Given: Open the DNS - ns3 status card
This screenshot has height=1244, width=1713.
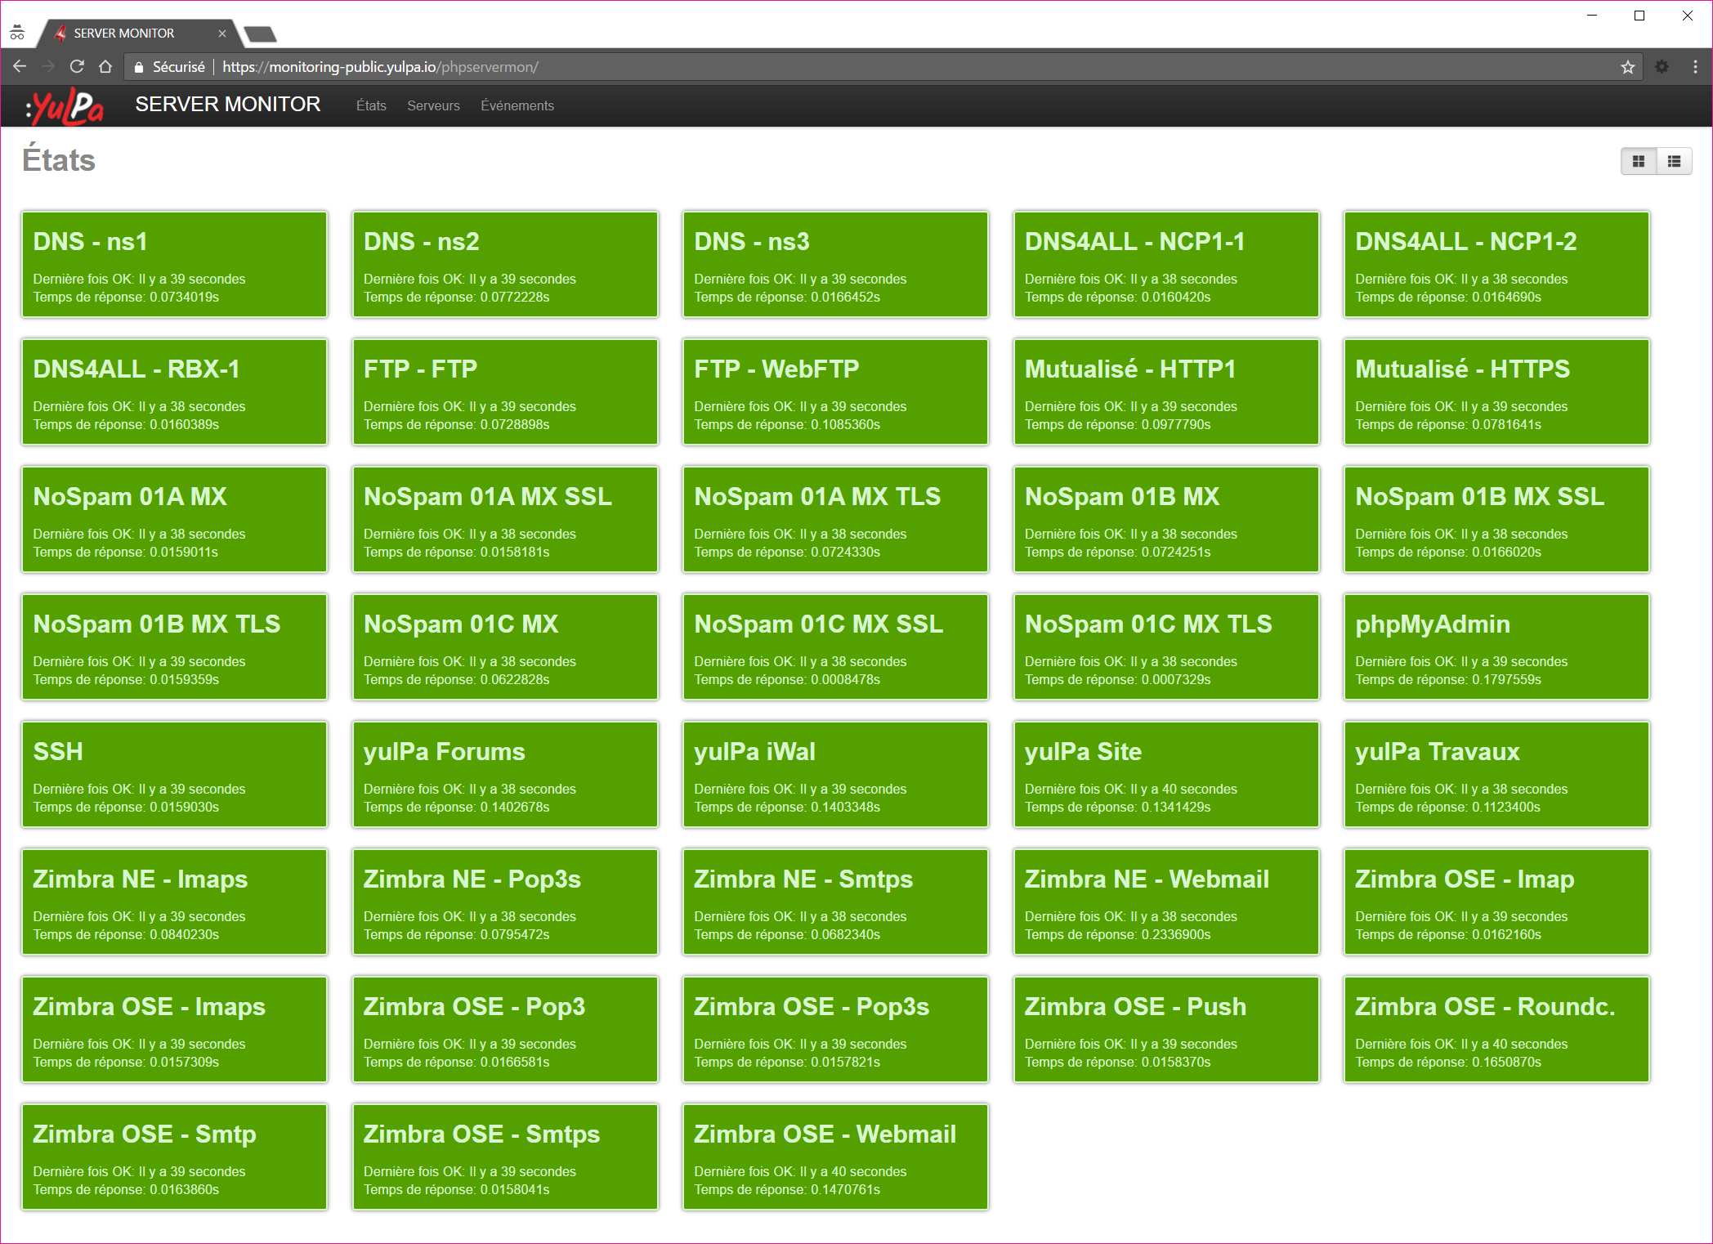Looking at the screenshot, I should point(835,264).
